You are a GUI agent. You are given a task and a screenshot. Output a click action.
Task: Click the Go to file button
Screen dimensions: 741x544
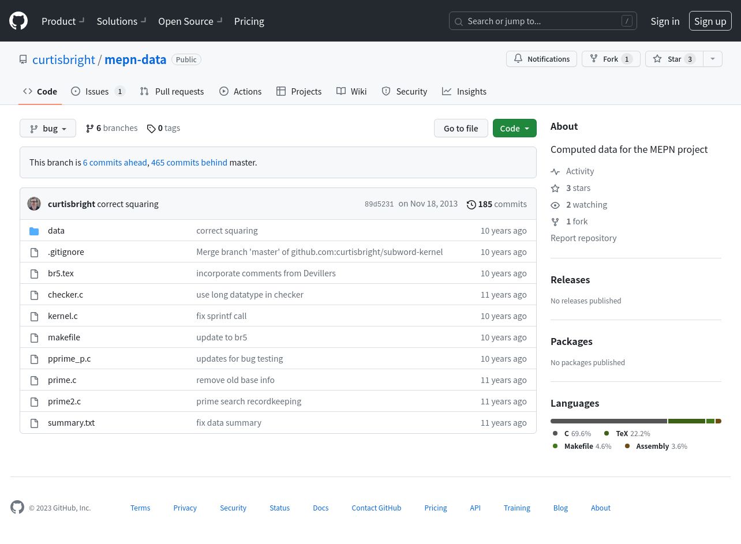click(x=461, y=128)
